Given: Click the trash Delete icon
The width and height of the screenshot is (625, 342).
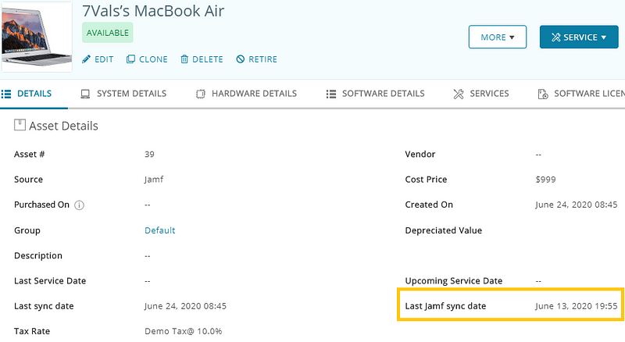Looking at the screenshot, I should pos(184,59).
